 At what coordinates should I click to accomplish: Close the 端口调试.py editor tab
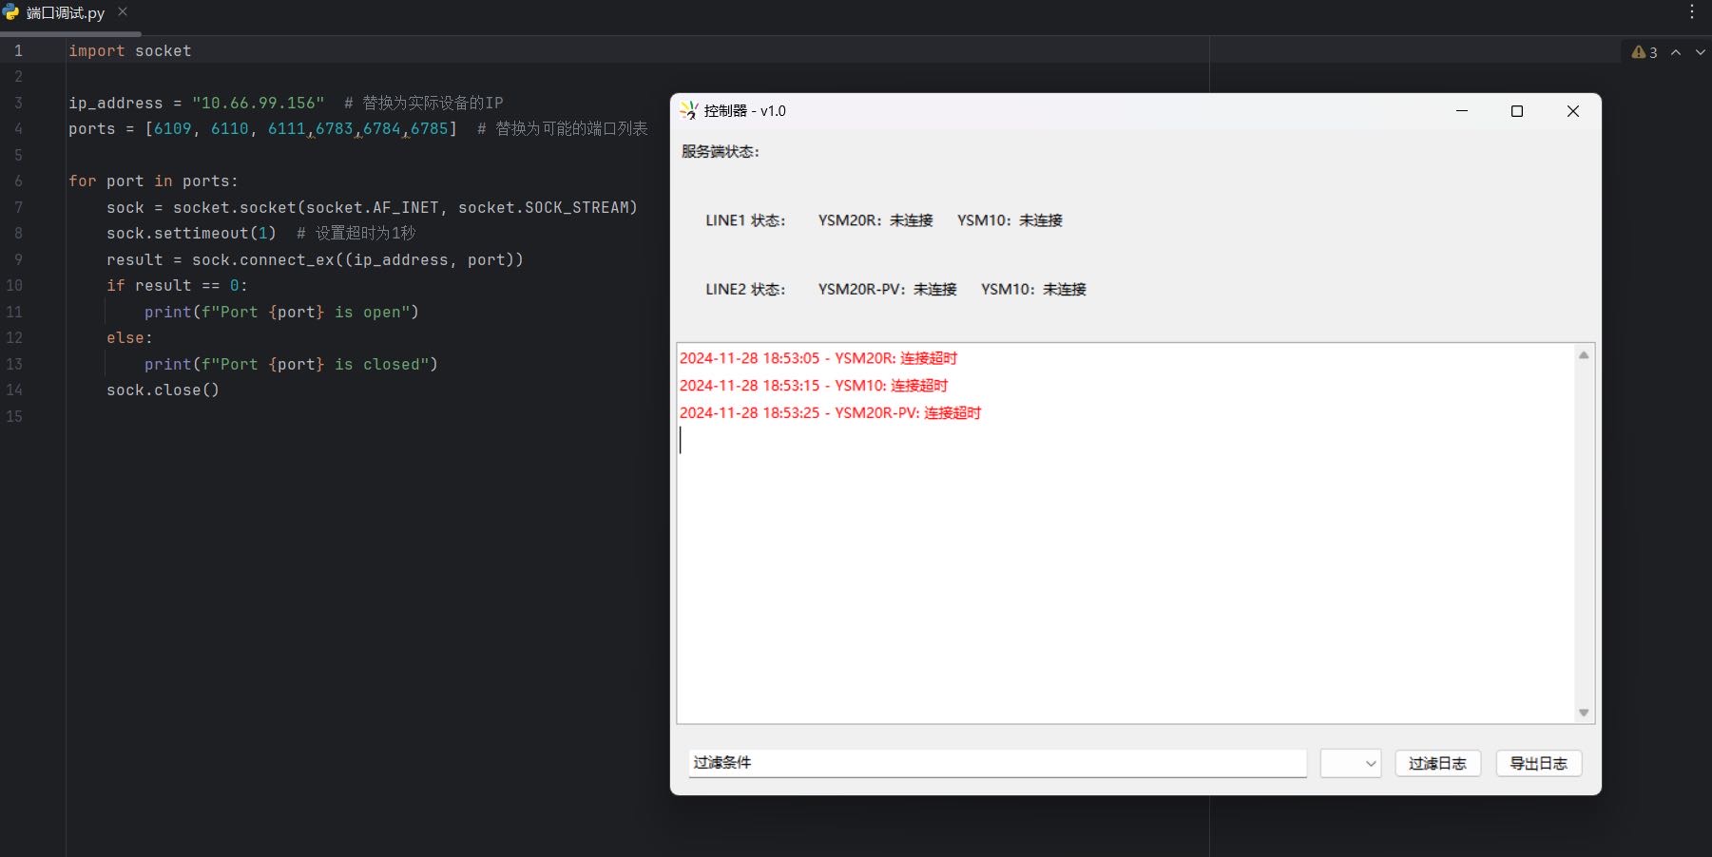[123, 12]
